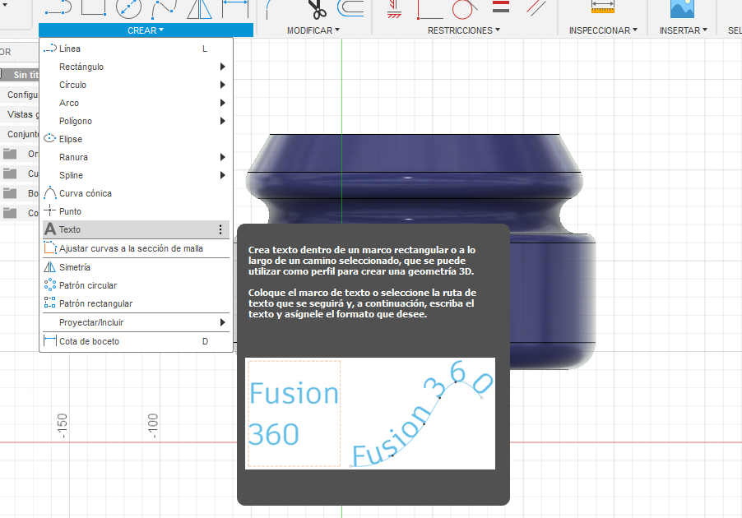Open Spline in the Crear menu
Image resolution: width=742 pixels, height=518 pixels.
137,175
